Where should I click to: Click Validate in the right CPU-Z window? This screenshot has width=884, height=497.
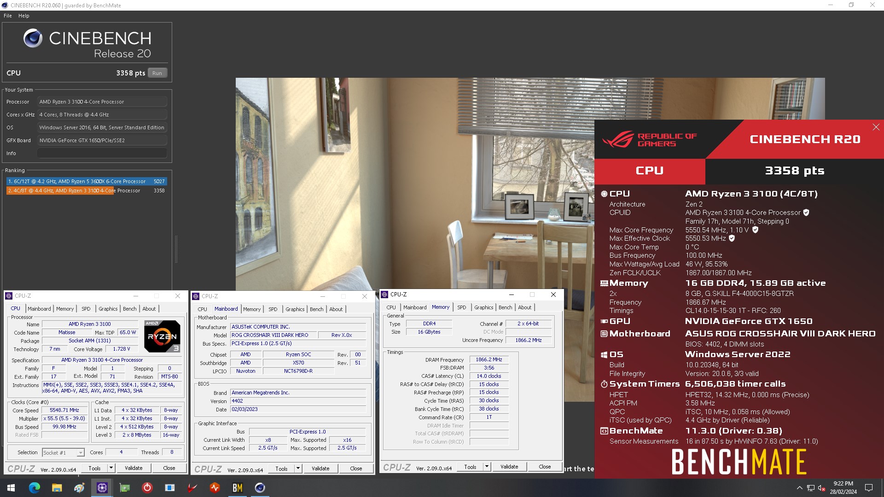pyautogui.click(x=509, y=467)
